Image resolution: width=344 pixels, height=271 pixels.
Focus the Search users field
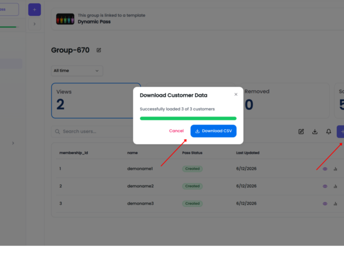click(92, 131)
